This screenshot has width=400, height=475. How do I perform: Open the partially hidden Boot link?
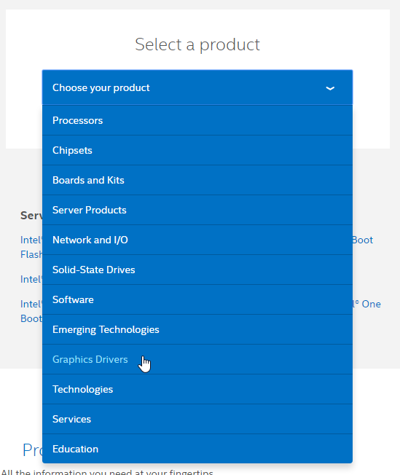363,240
